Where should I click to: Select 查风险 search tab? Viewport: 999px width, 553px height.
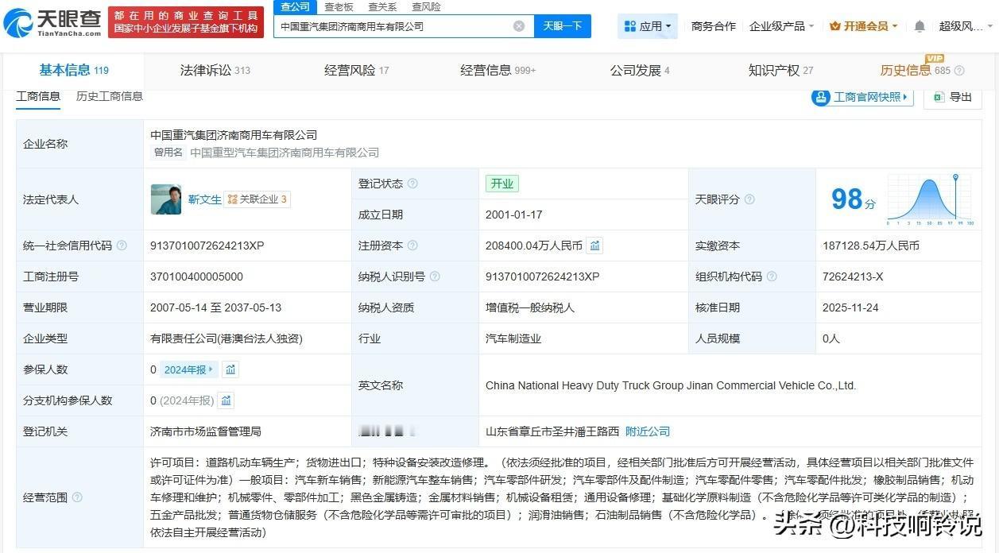click(x=426, y=6)
